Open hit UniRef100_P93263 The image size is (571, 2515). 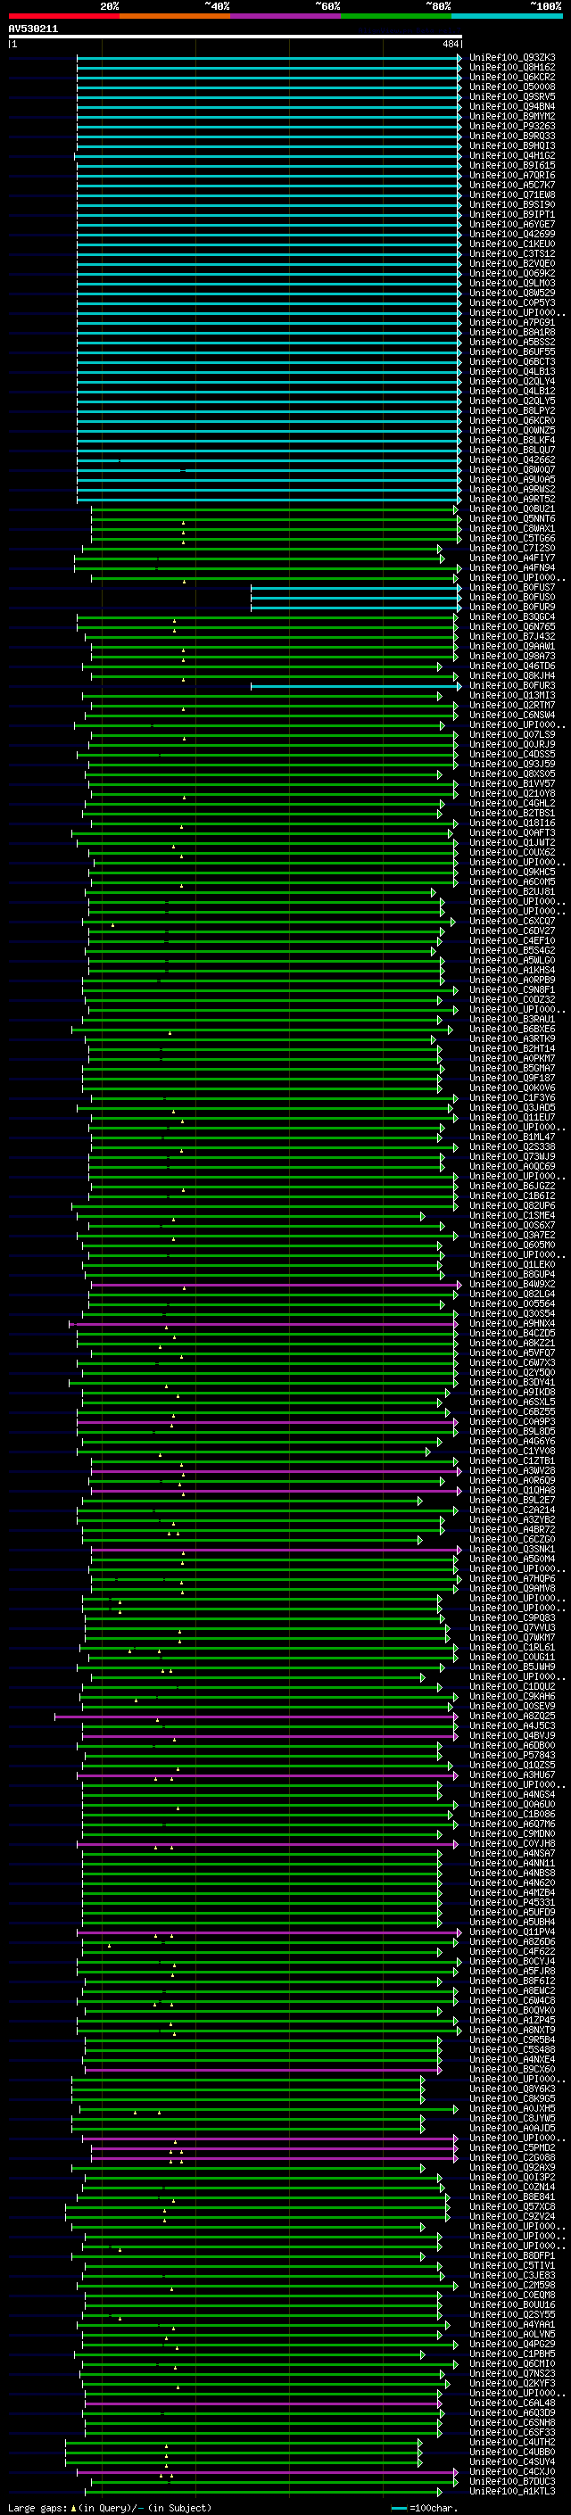(x=512, y=126)
